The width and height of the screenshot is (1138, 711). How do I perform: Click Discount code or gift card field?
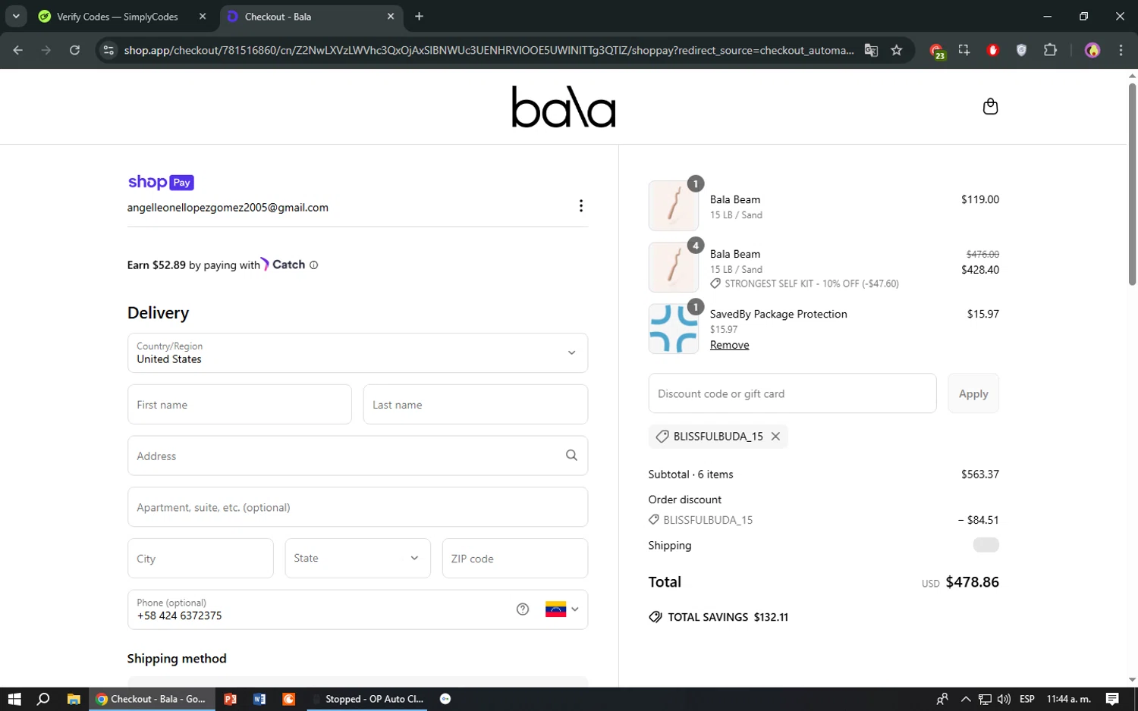pyautogui.click(x=792, y=393)
